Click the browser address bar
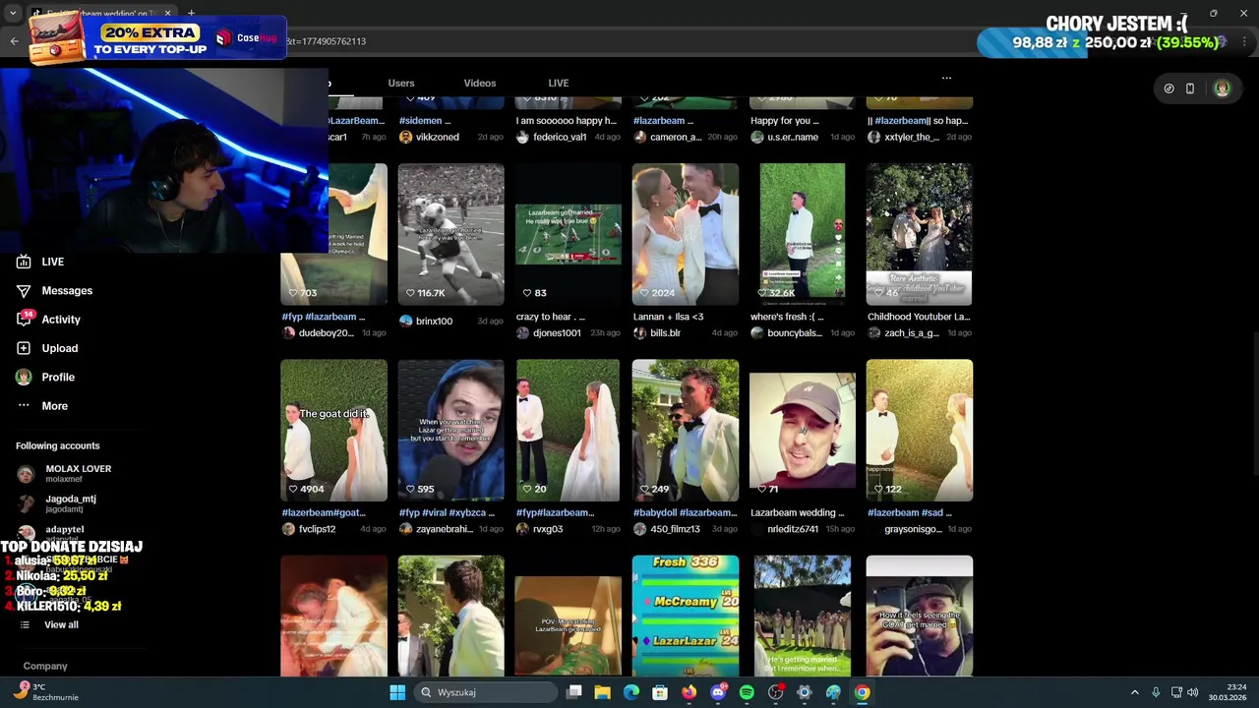1259x708 pixels. coord(629,41)
